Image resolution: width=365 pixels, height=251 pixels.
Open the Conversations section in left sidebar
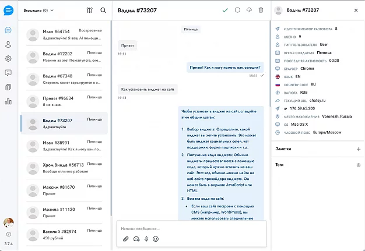8,30
